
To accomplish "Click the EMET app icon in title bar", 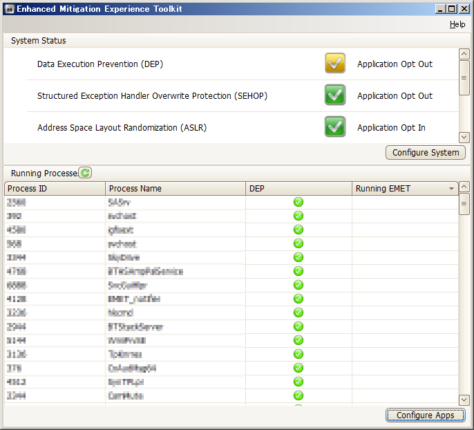I will 9,8.
